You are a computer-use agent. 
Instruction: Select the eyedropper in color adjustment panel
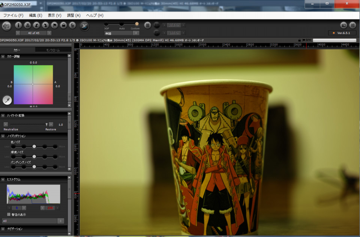pyautogui.click(x=7, y=100)
